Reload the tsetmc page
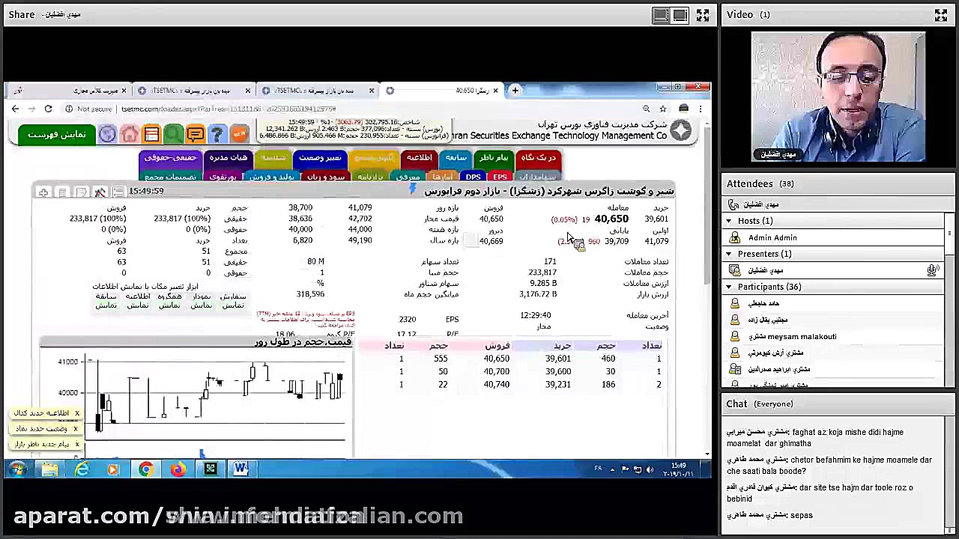 point(48,109)
